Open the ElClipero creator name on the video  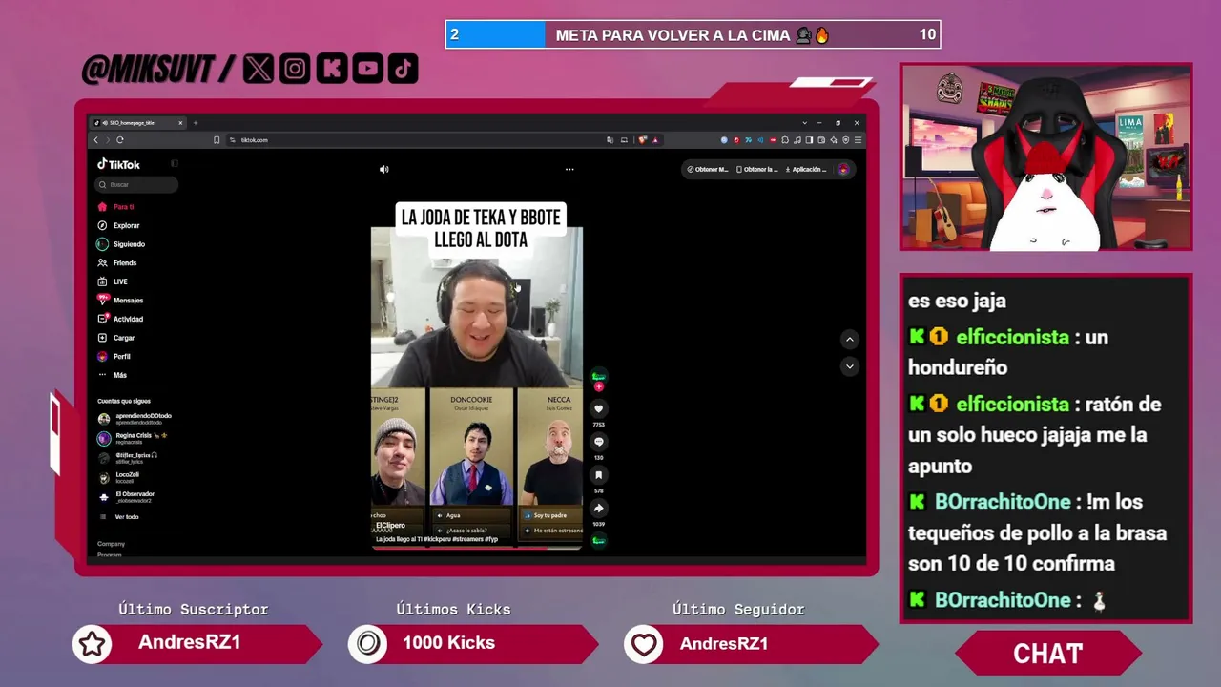(x=390, y=526)
